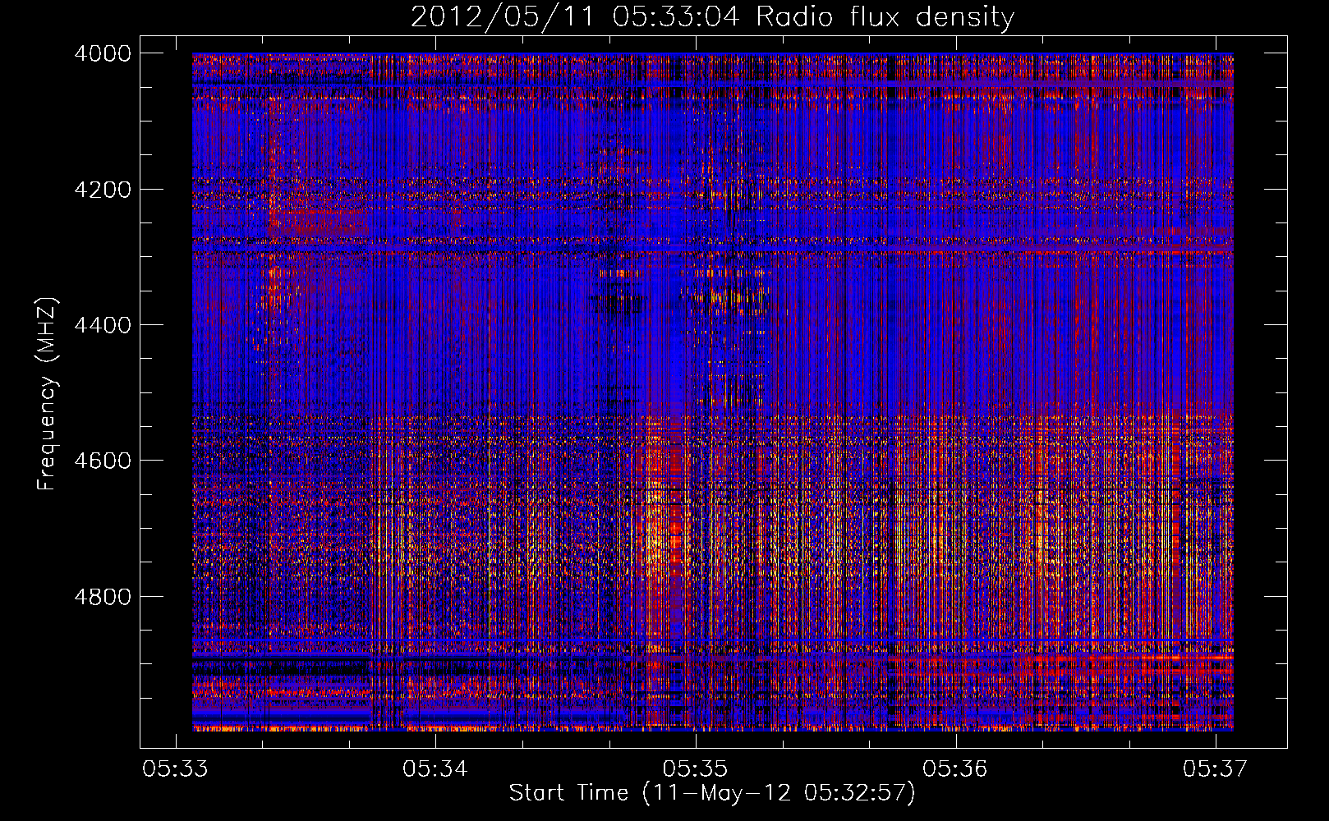Click the 4800 frequency tick label
This screenshot has height=821, width=1329.
pyautogui.click(x=103, y=597)
